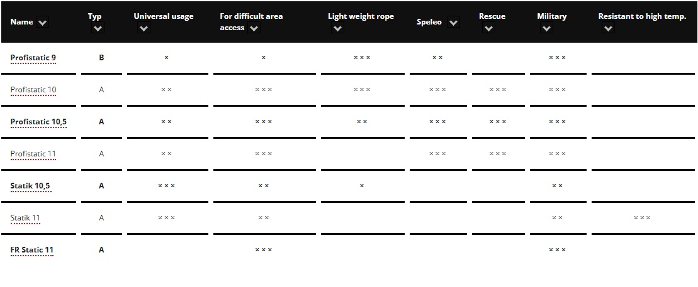698x287 pixels.
Task: Open the Profistatic 9 product link
Action: 33,58
